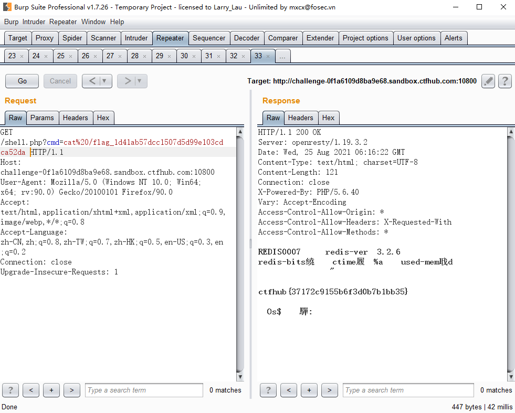
Task: Open the Repeater help question mark icon
Action: click(505, 81)
